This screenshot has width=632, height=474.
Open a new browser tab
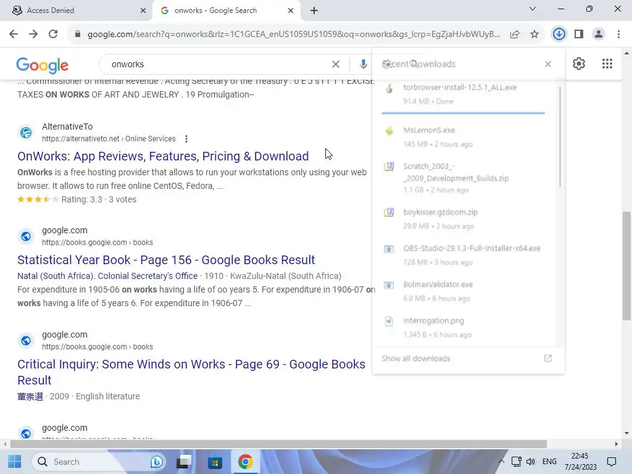[314, 10]
